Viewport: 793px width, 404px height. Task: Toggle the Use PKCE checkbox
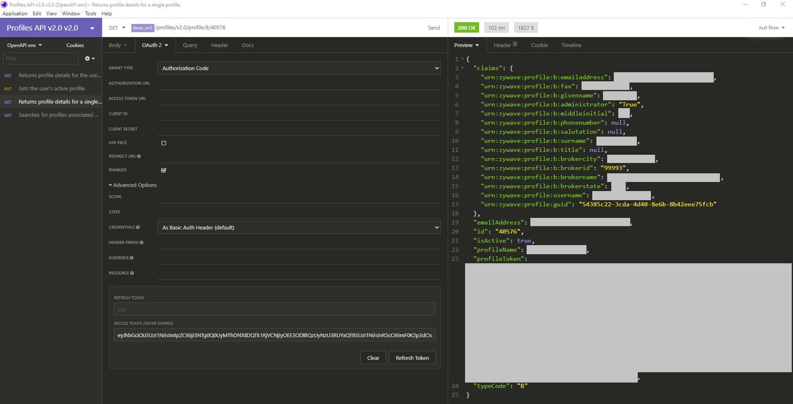point(164,143)
